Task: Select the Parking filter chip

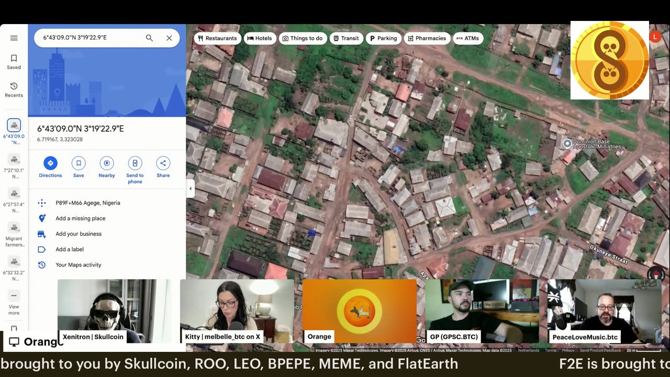Action: [384, 38]
